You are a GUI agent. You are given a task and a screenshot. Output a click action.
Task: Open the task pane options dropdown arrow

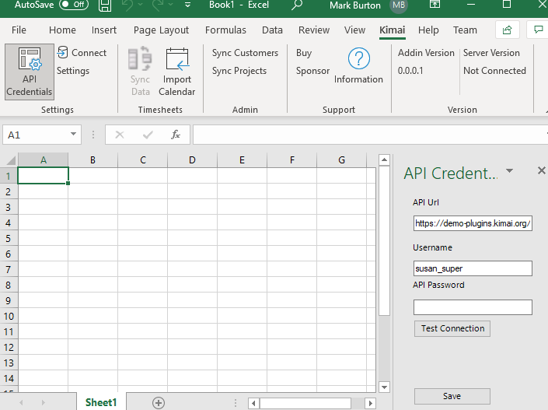[510, 171]
